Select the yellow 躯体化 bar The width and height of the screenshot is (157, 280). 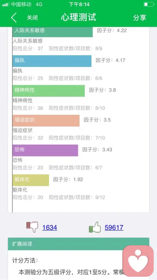[31, 180]
